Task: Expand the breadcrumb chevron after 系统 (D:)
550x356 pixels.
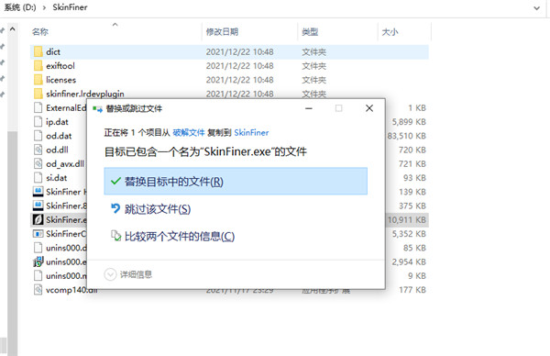Action: point(44,7)
